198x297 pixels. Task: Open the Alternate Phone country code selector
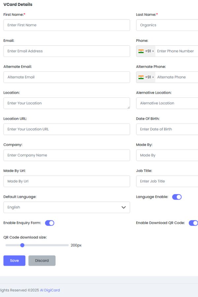(x=146, y=77)
